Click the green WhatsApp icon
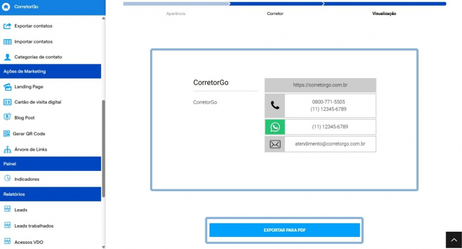462x249 pixels. [275, 127]
